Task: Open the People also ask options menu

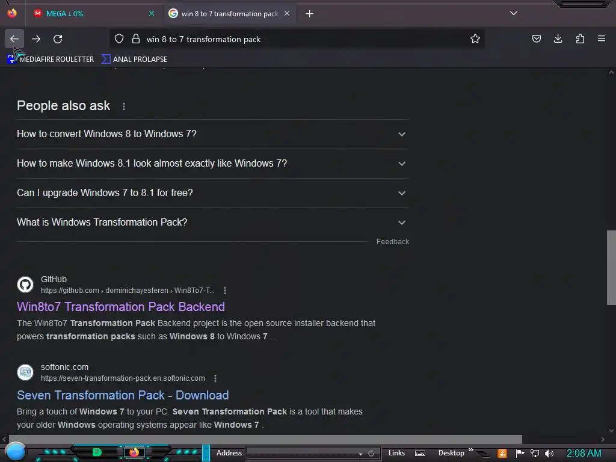Action: [124, 106]
